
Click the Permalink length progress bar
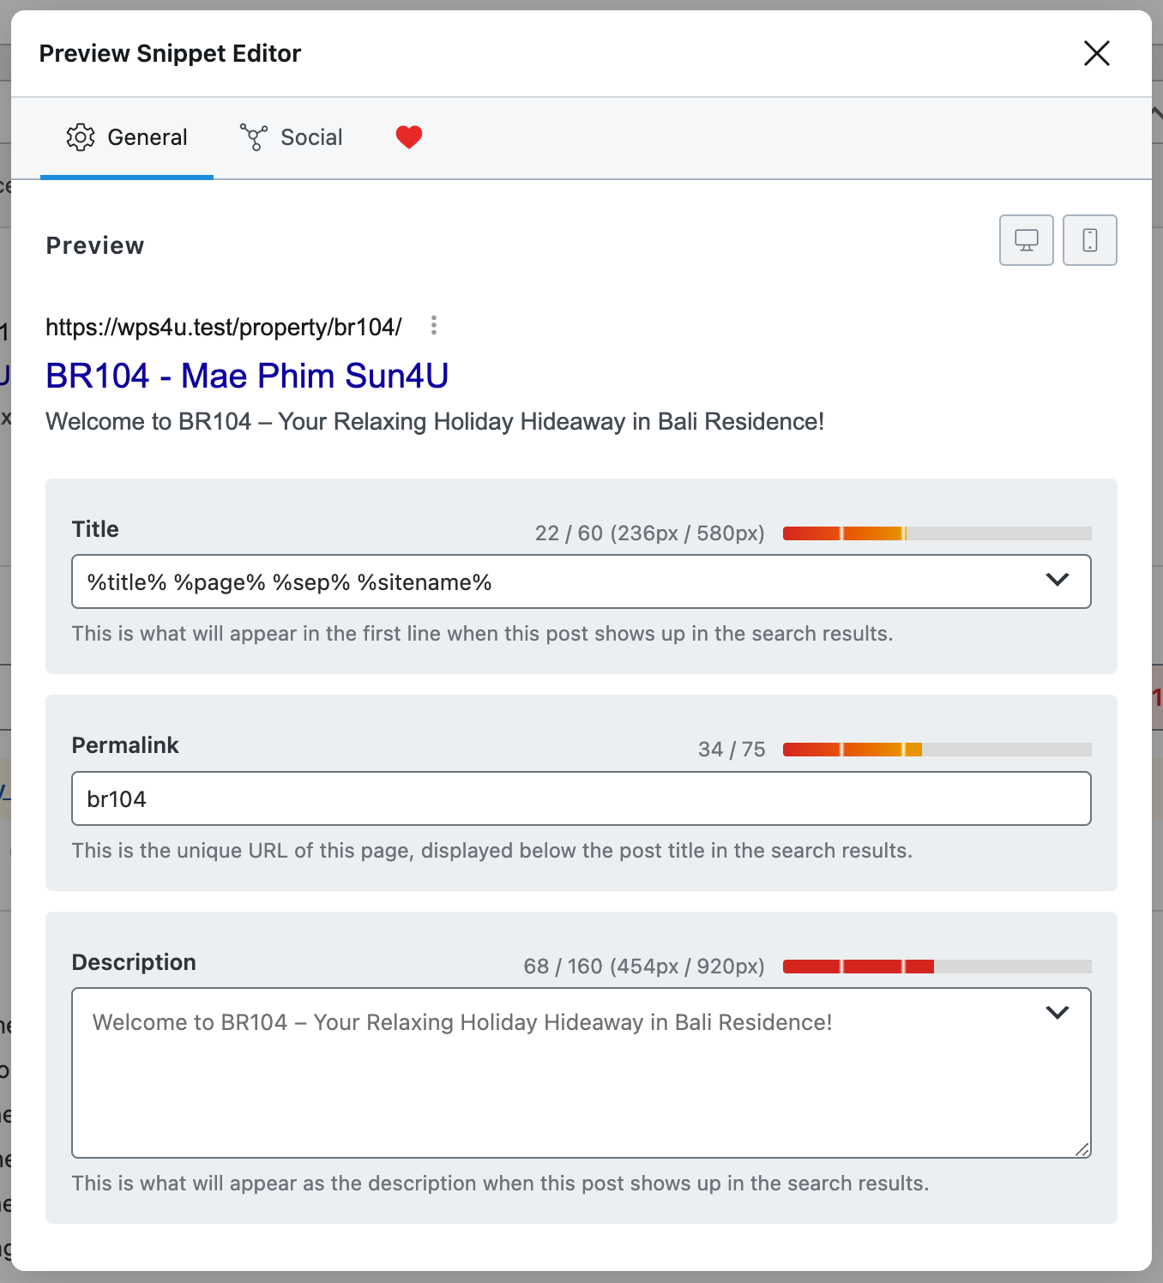coord(937,750)
